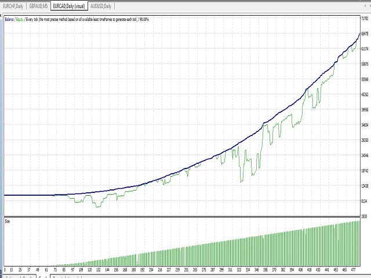Click the flat start of blue balance line
The width and height of the screenshot is (371, 278).
point(29,195)
